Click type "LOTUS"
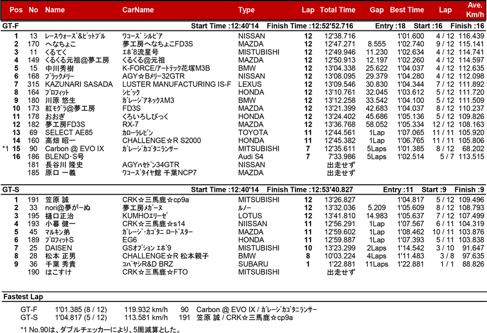This screenshot has width=487, height=333. [x=250, y=216]
